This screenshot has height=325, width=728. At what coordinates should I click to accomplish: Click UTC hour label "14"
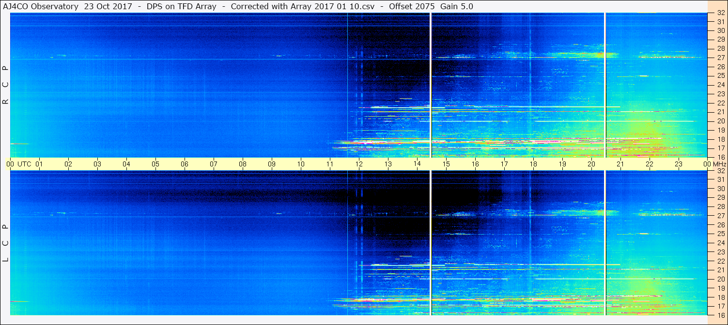417,164
